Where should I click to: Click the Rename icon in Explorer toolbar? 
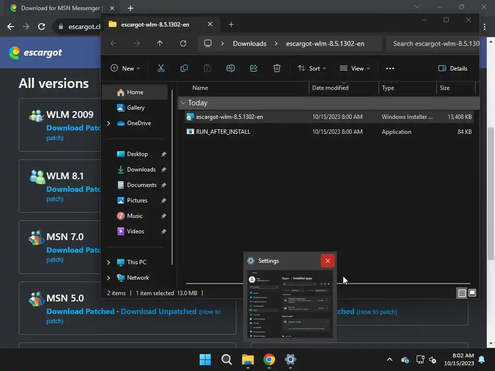[231, 68]
